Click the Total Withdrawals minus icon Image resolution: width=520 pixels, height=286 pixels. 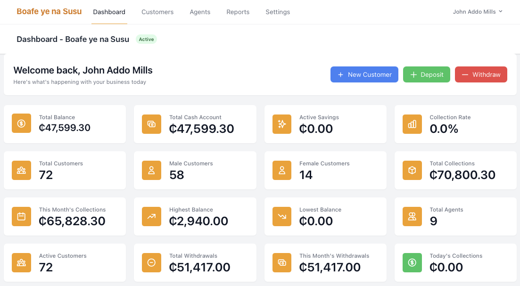151,262
